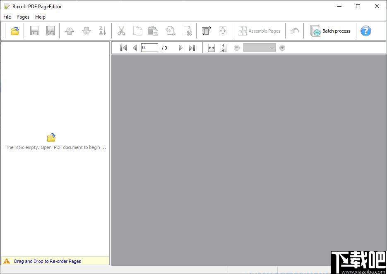Viewport: 387px width, 274px height.
Task: Go to previous page in preview
Action: (135, 48)
